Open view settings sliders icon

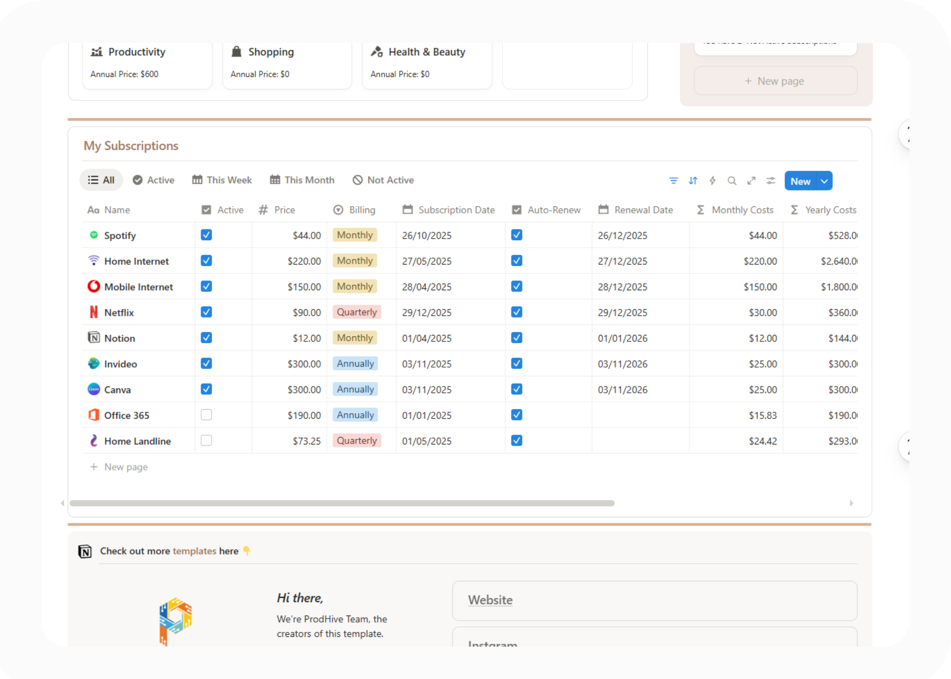[x=771, y=181]
